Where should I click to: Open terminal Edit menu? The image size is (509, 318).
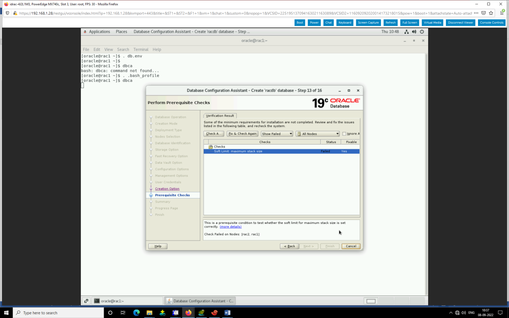[97, 49]
